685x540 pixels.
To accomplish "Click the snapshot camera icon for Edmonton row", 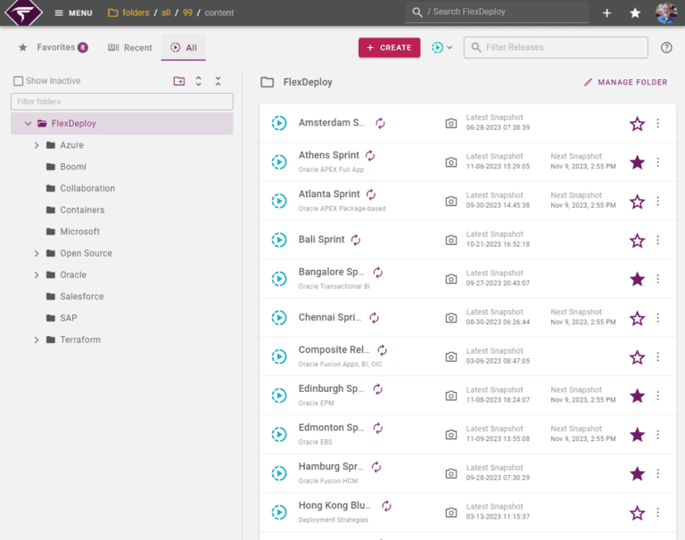I will (451, 435).
